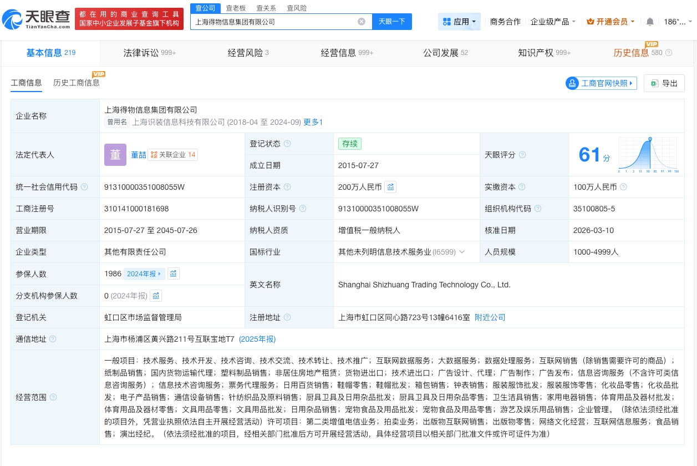Image resolution: width=697 pixels, height=466 pixels.
Task: Open help icon beside 纳税人识别号
Action: [x=302, y=209]
